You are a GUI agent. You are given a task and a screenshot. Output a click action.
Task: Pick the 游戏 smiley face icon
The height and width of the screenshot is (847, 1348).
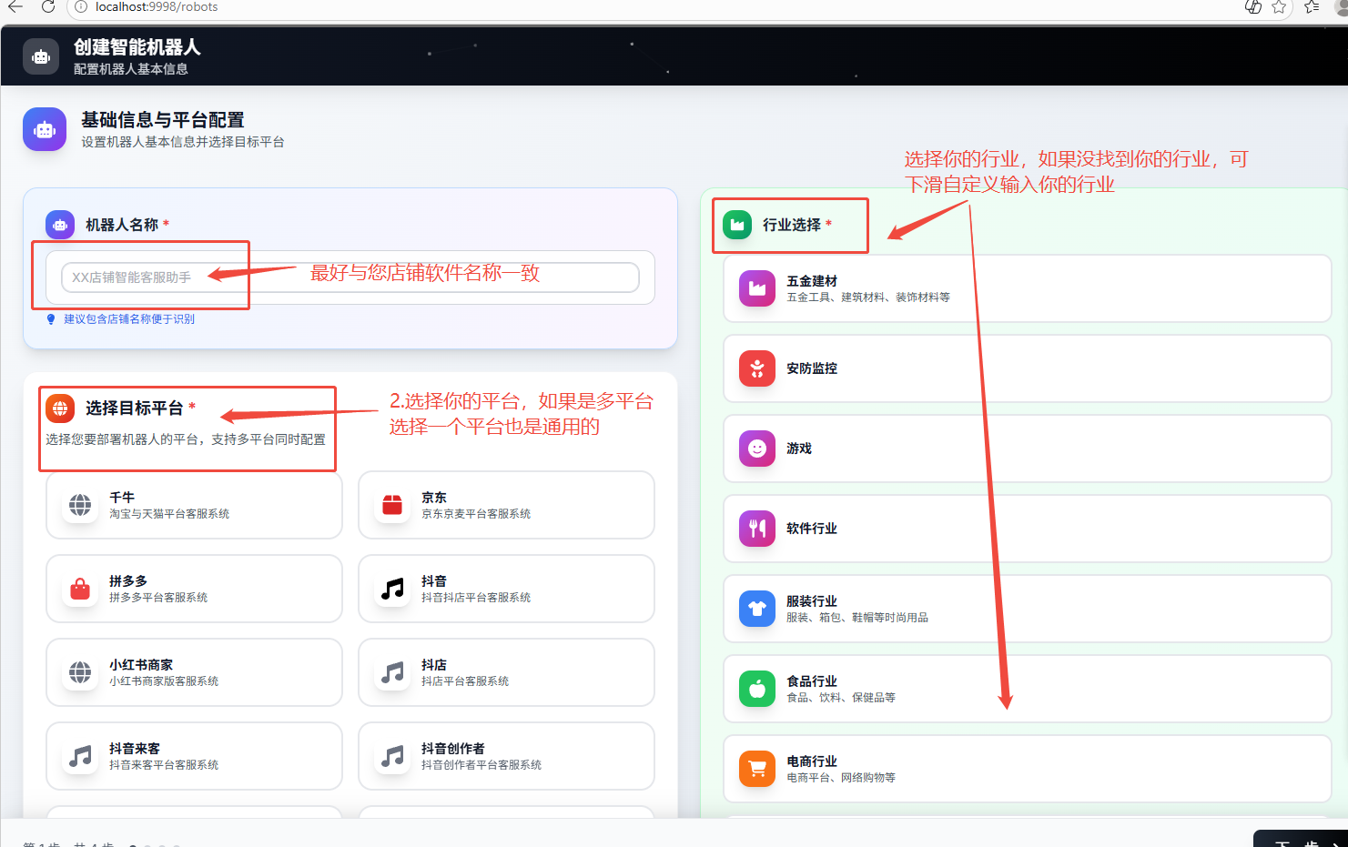click(x=756, y=449)
